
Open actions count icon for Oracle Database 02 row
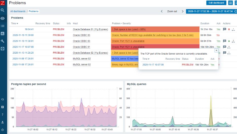[x=229, y=53]
